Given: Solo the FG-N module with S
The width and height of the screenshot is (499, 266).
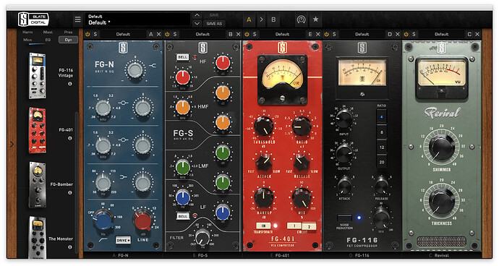Looking at the screenshot, I should [x=95, y=34].
